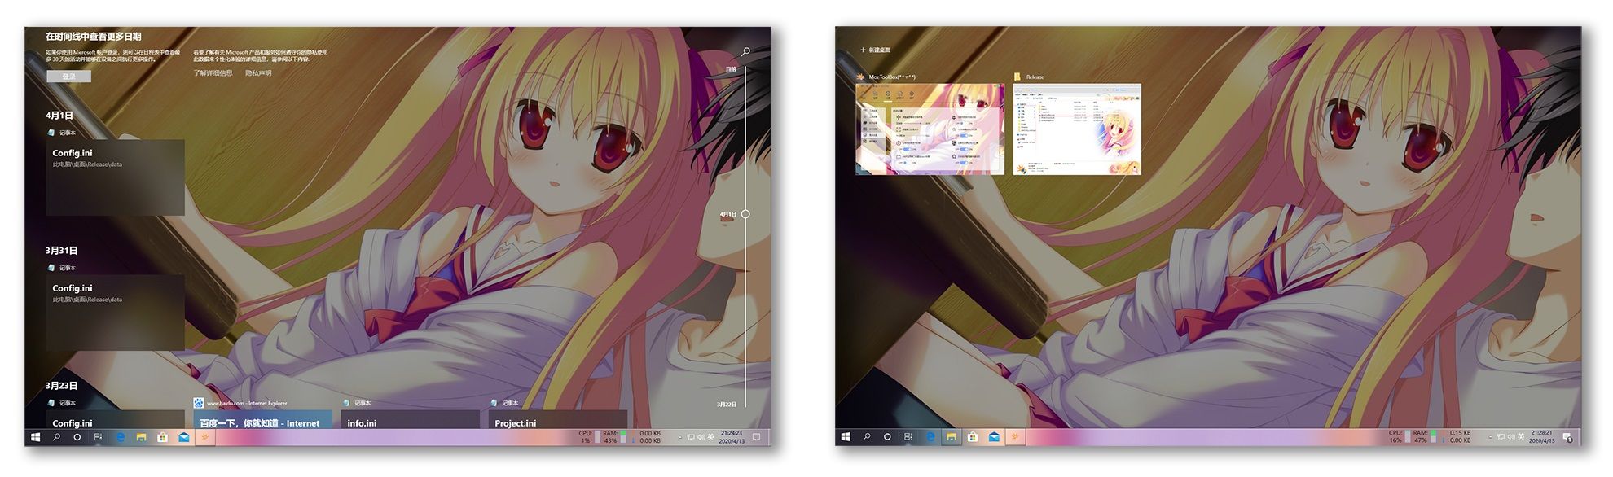Click 新建桌面 to add a desktop
The height and width of the screenshot is (477, 1613).
(x=875, y=50)
